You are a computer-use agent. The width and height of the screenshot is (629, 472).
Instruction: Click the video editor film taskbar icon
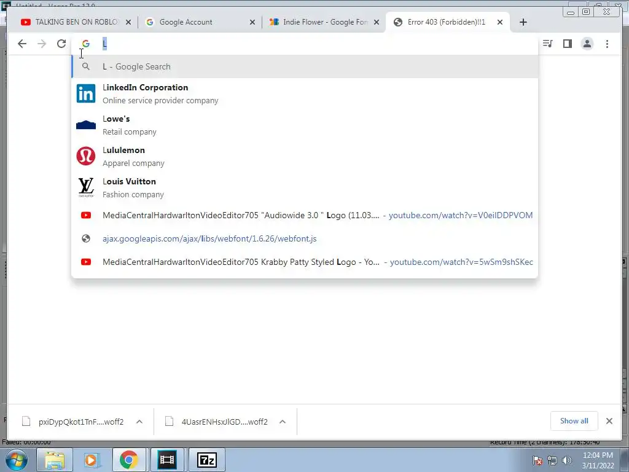tap(166, 460)
